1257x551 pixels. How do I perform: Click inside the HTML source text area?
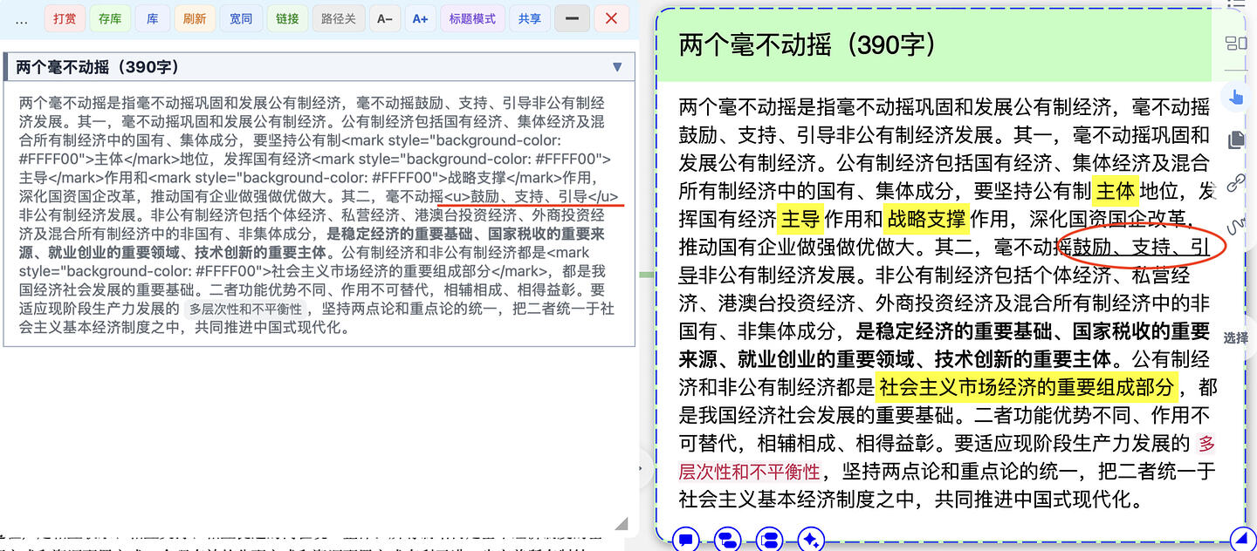[319, 214]
